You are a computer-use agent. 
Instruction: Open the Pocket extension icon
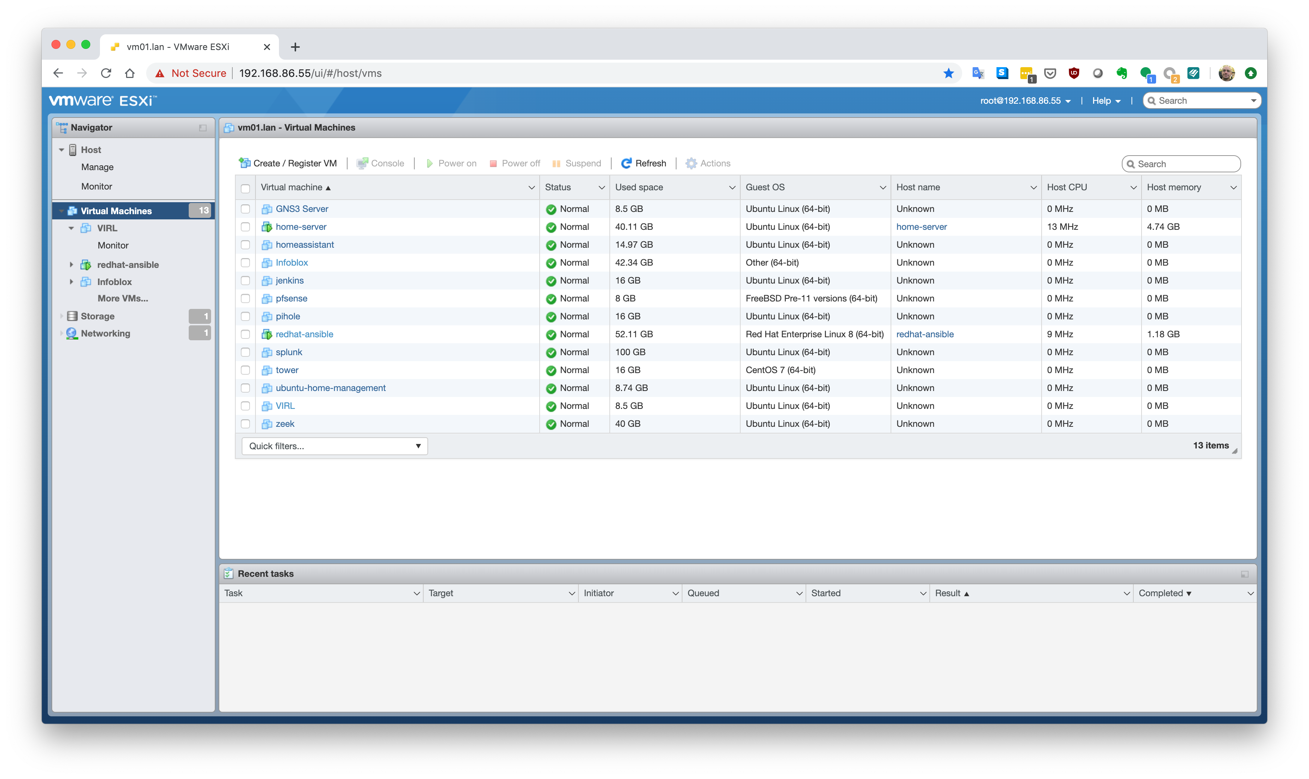pos(1050,73)
